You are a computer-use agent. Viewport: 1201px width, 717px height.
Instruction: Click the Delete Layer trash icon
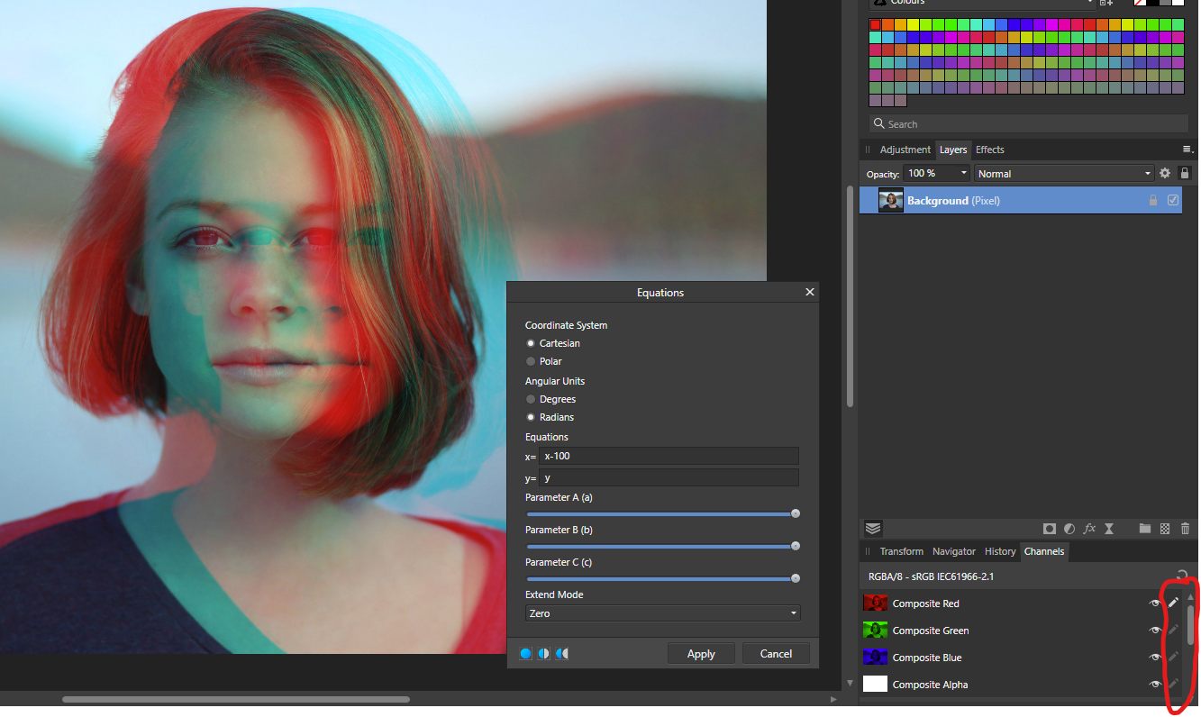pos(1185,529)
